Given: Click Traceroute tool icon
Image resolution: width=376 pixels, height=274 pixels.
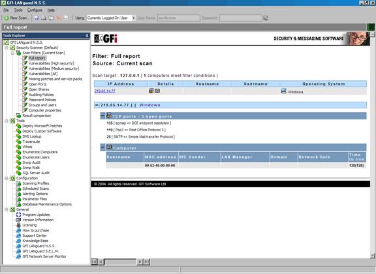Looking at the screenshot, I should tap(18, 142).
